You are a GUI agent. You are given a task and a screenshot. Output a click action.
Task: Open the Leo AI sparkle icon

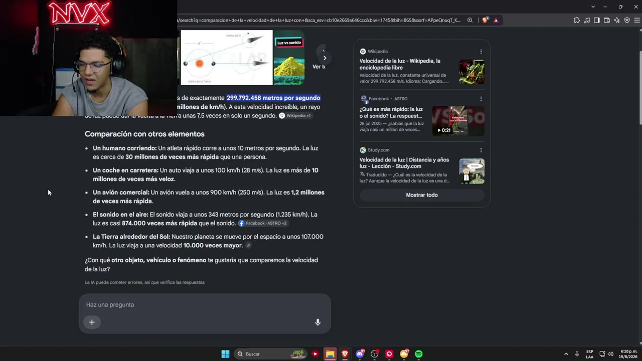617,20
